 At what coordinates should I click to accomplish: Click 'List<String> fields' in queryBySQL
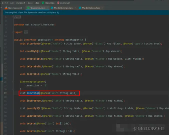(120, 108)
